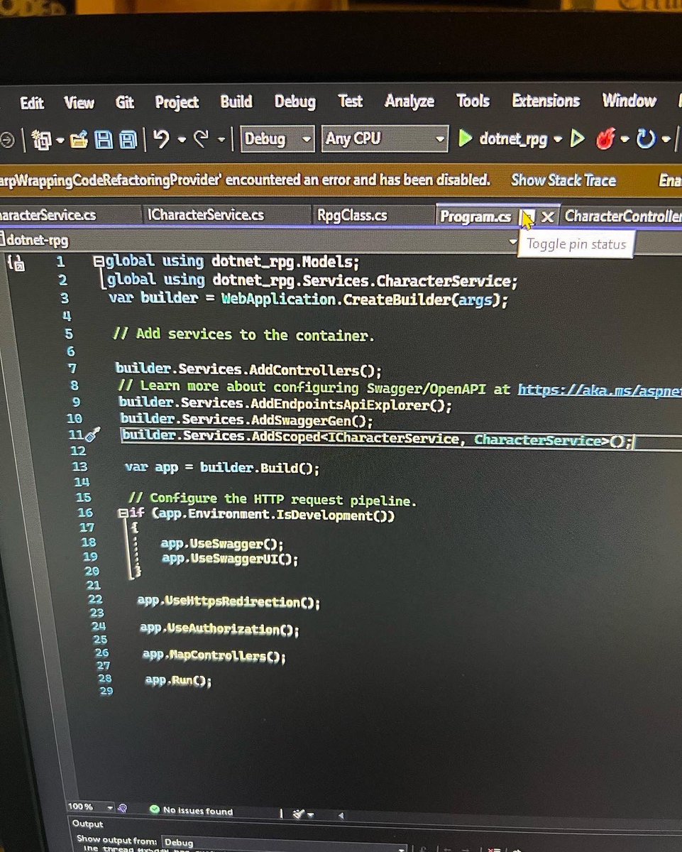Screen dimensions: 682x852
Task: Start without debugging using the outlined play icon
Action: [x=578, y=139]
